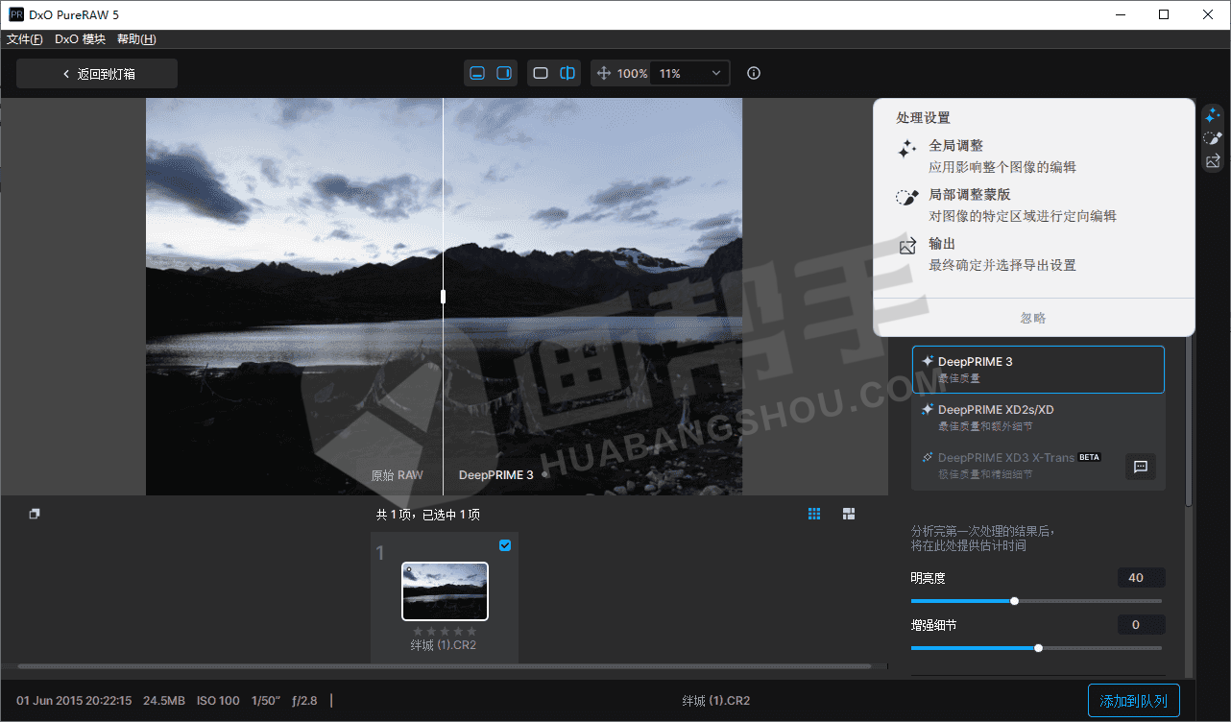Viewport: 1231px width, 722px height.
Task: Click the DeepPRIME 3 label on the preview
Action: [x=496, y=475]
